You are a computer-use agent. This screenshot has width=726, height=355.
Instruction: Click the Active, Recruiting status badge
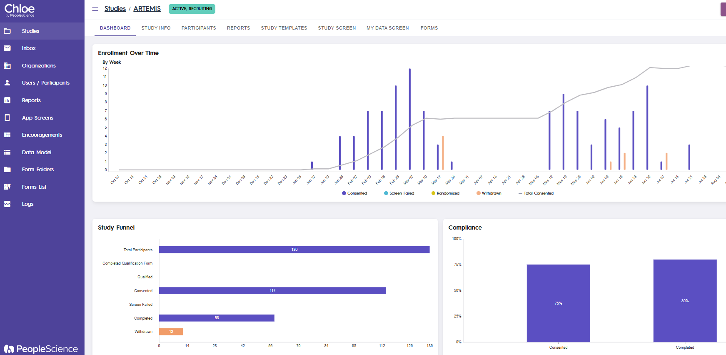click(192, 9)
